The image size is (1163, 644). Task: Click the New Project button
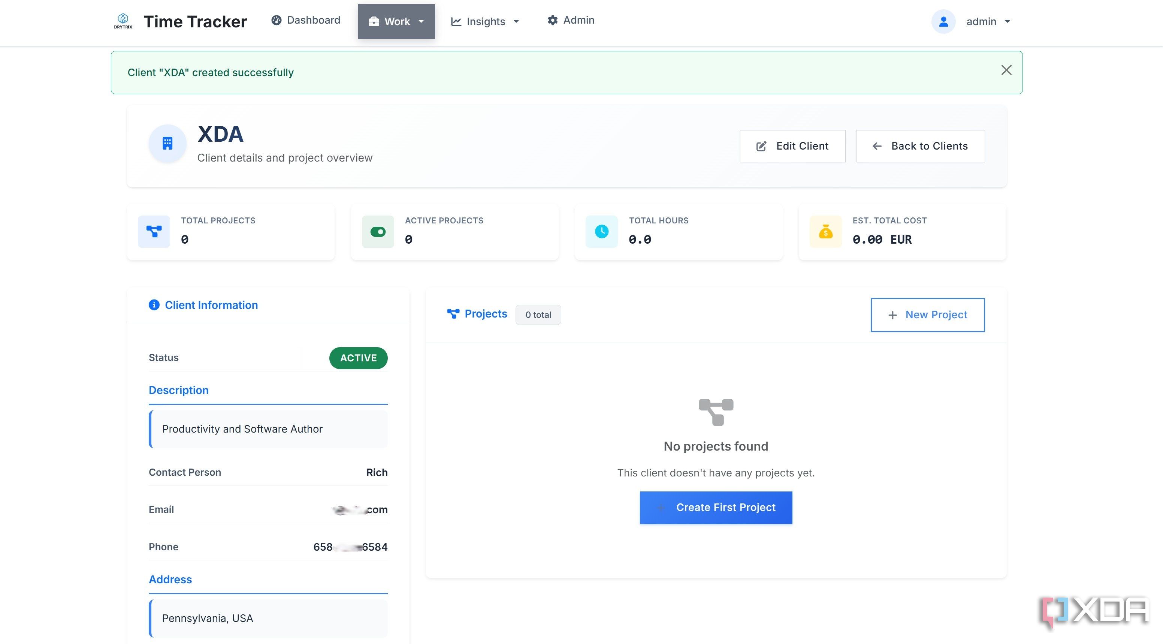point(927,315)
